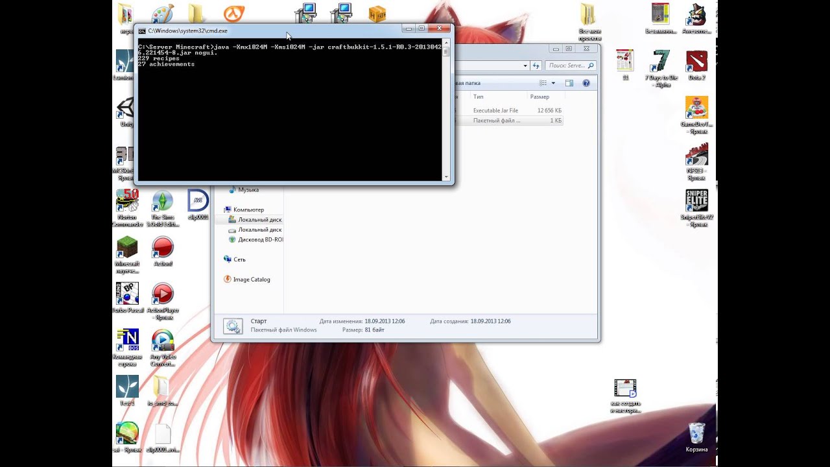Launch the Awesomenauts shortcut
This screenshot has height=467, width=830.
(x=696, y=18)
